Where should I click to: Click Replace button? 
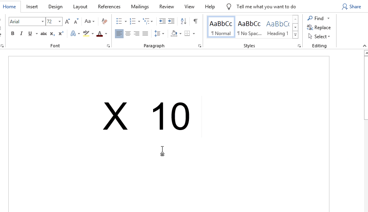click(319, 28)
